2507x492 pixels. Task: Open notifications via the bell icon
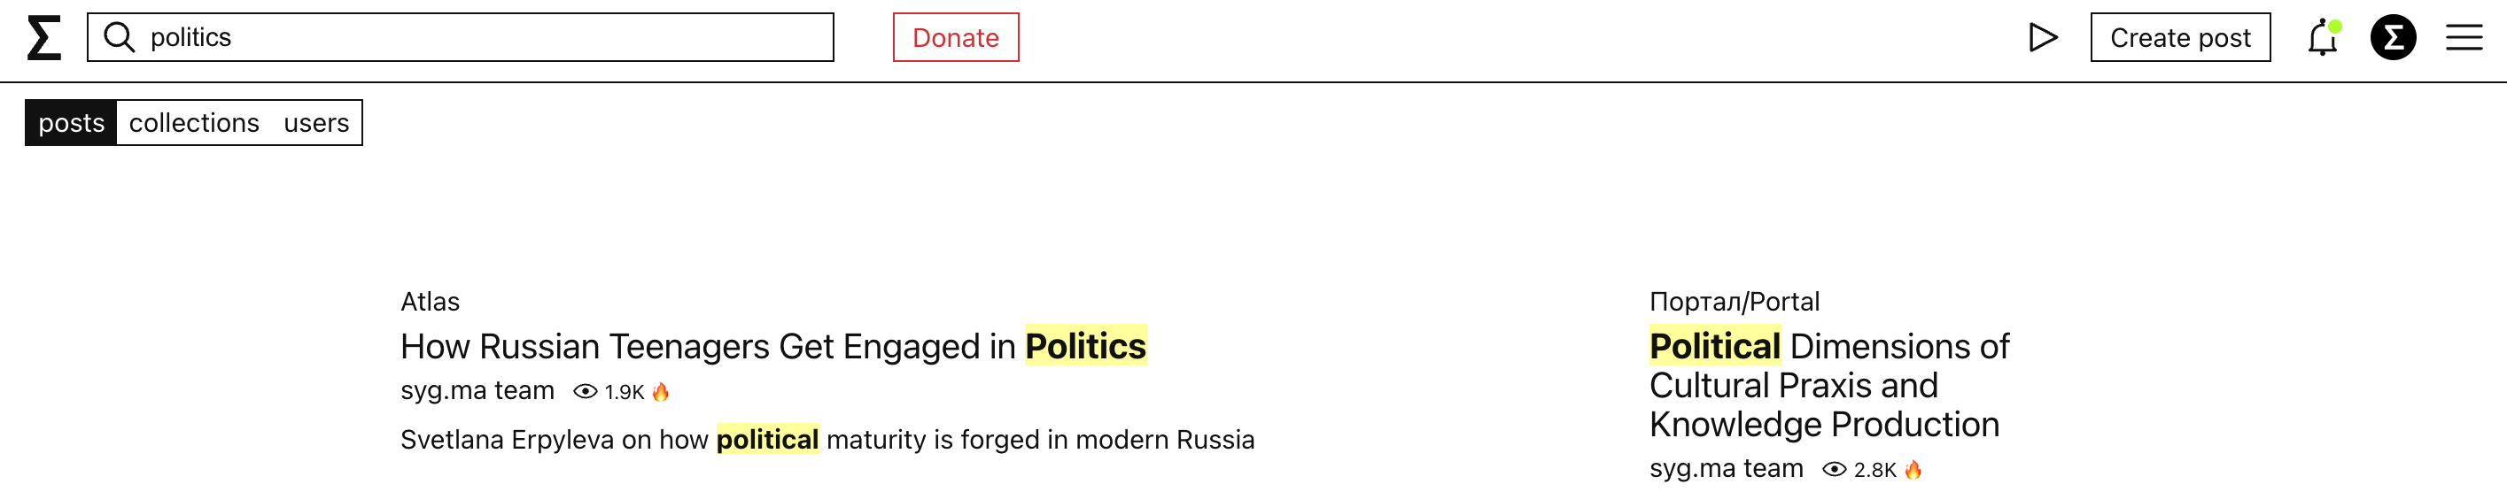2322,38
